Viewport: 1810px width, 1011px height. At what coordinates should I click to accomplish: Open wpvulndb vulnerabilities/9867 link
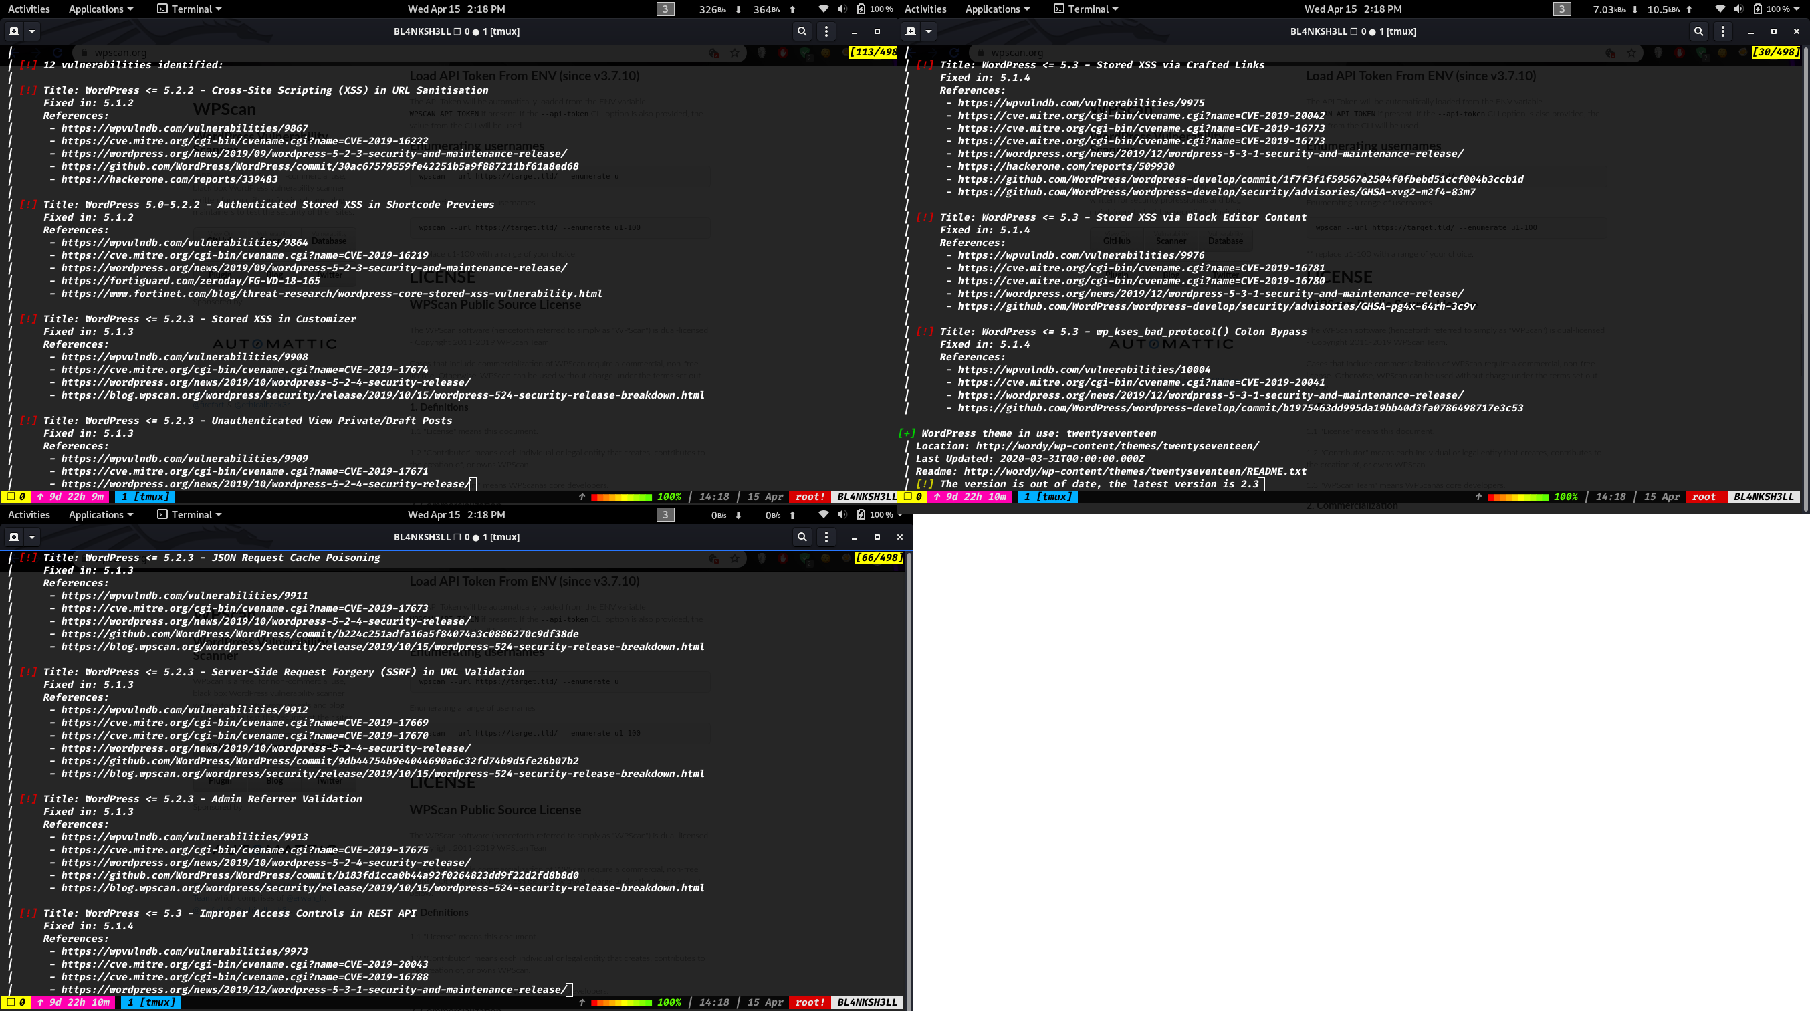(x=184, y=128)
